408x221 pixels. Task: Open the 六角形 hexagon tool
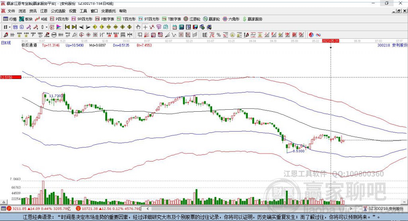[231, 19]
